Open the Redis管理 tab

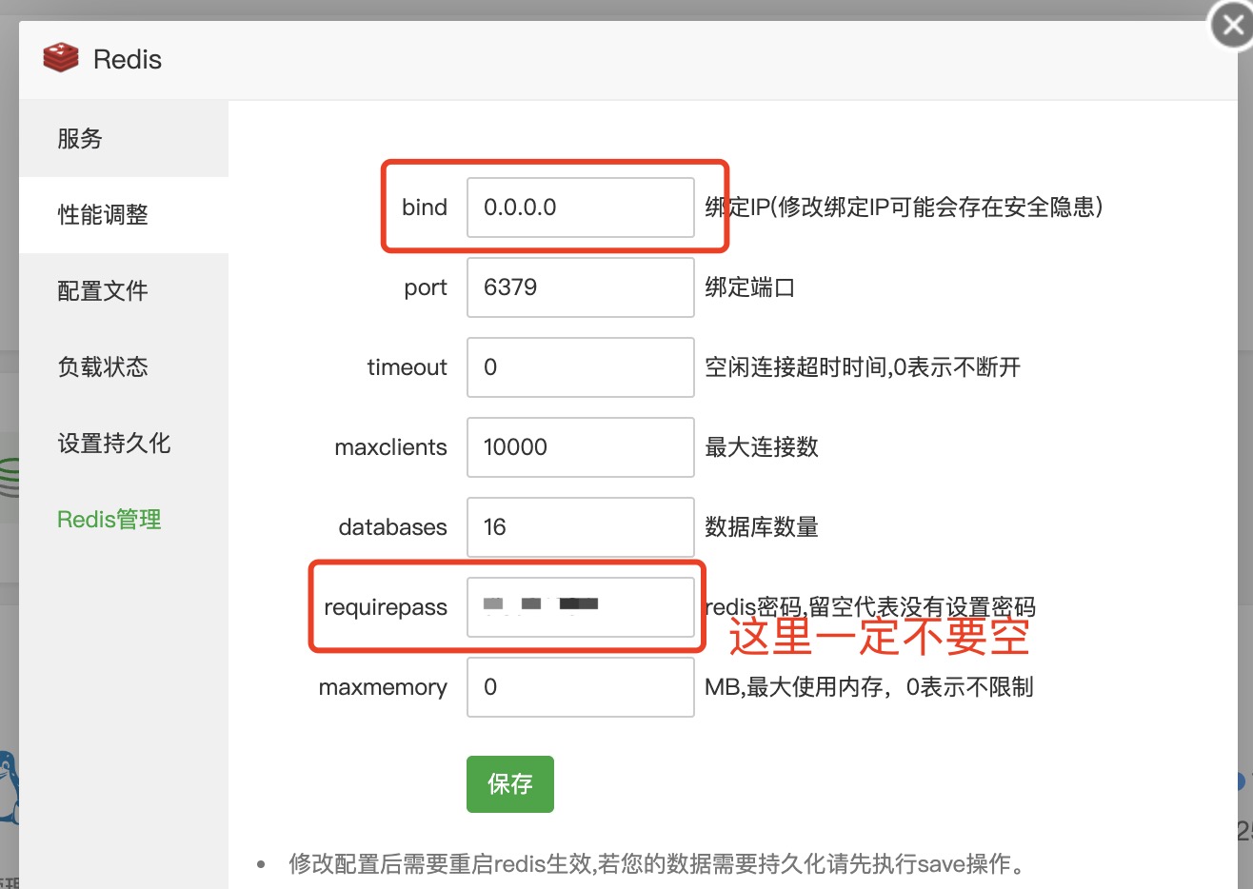click(x=124, y=520)
